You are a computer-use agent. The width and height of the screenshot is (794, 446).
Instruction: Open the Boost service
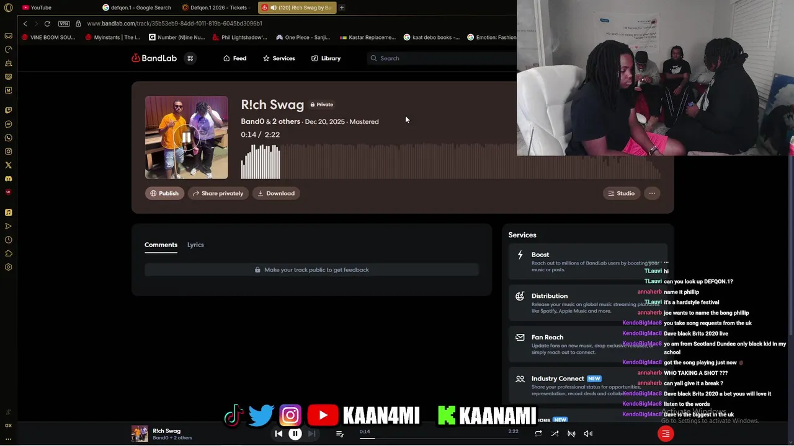(587, 263)
